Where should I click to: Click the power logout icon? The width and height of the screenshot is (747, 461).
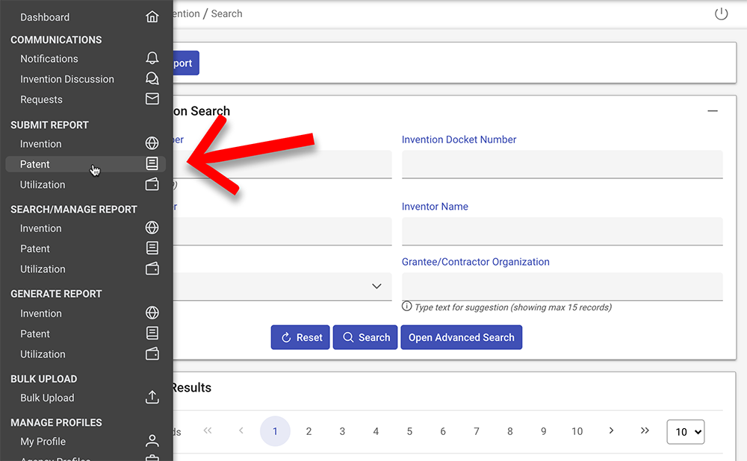(721, 14)
